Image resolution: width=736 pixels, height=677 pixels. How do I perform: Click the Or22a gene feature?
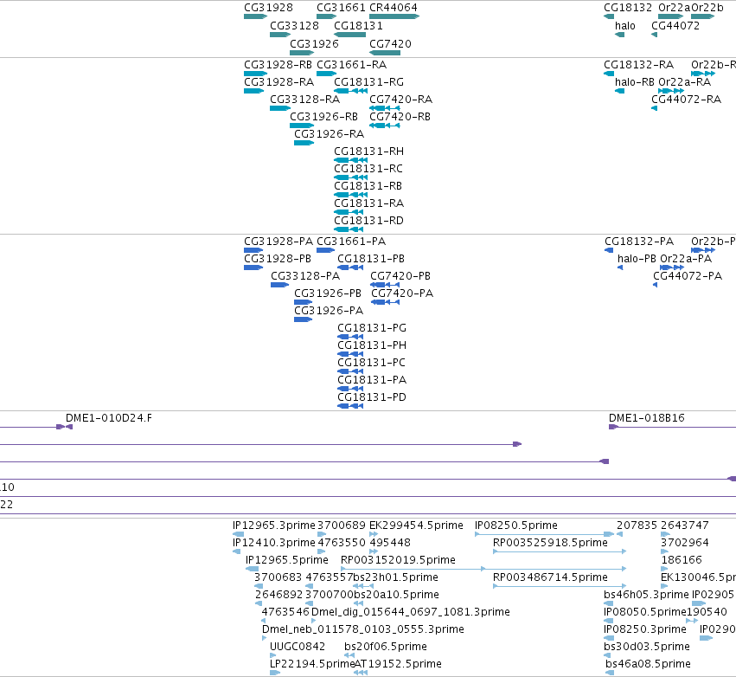(x=671, y=16)
